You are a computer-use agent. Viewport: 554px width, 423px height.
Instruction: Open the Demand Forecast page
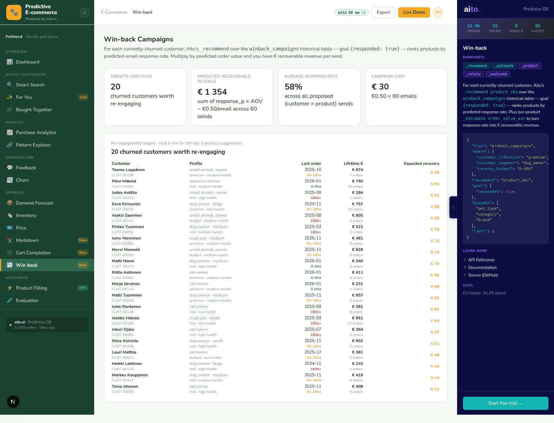47,203
